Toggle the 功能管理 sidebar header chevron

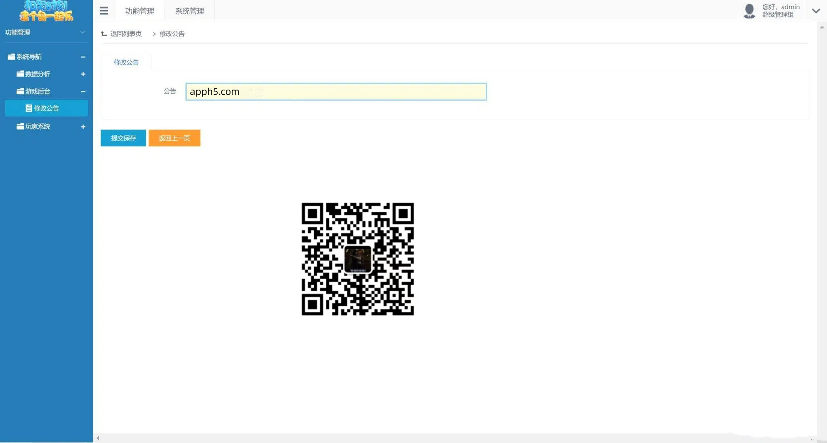83,32
